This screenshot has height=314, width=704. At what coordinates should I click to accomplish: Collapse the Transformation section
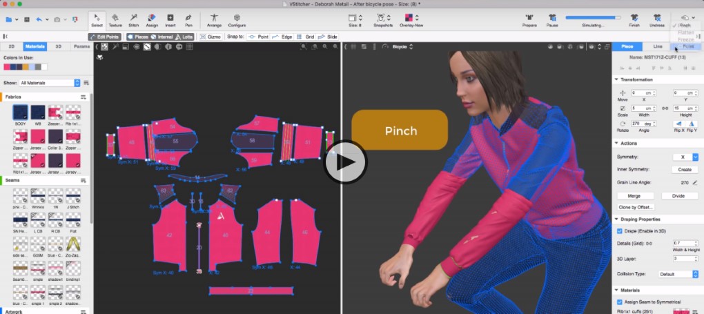[x=616, y=79]
